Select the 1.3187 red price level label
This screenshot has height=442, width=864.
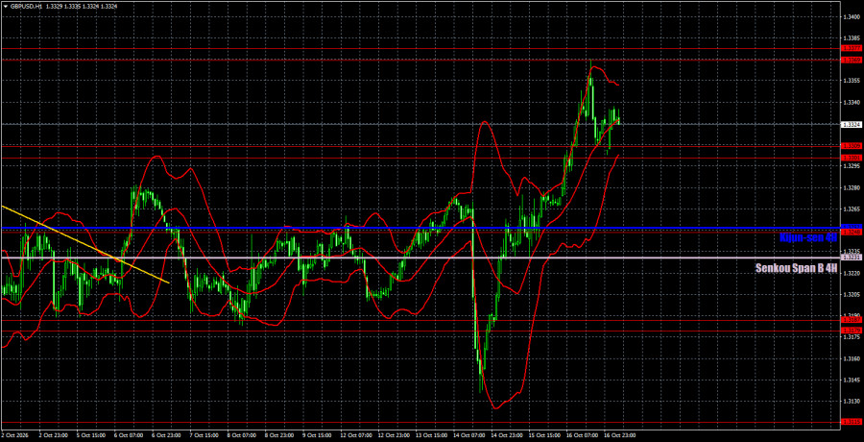click(x=852, y=320)
